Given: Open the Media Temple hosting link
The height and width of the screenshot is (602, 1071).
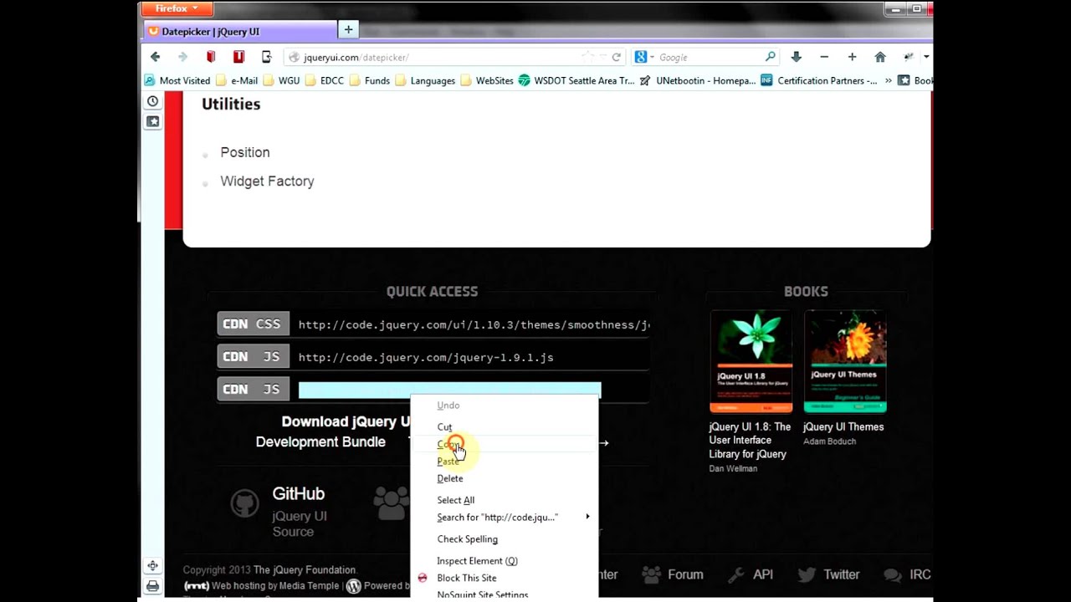Looking at the screenshot, I should (309, 586).
